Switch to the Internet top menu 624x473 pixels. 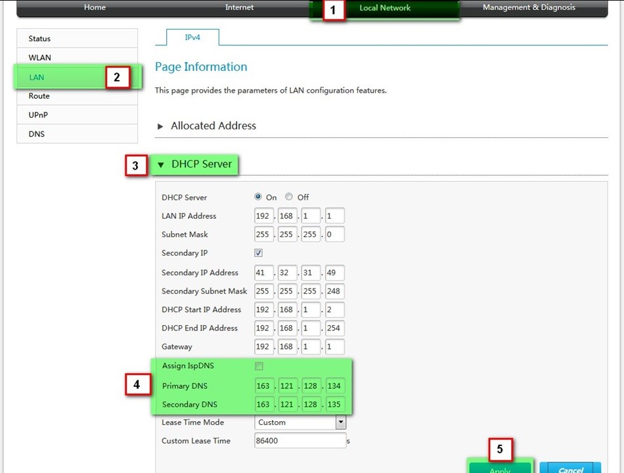pyautogui.click(x=239, y=8)
